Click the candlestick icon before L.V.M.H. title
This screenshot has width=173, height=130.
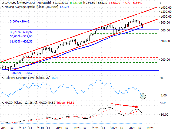pyautogui.click(x=2, y=3)
